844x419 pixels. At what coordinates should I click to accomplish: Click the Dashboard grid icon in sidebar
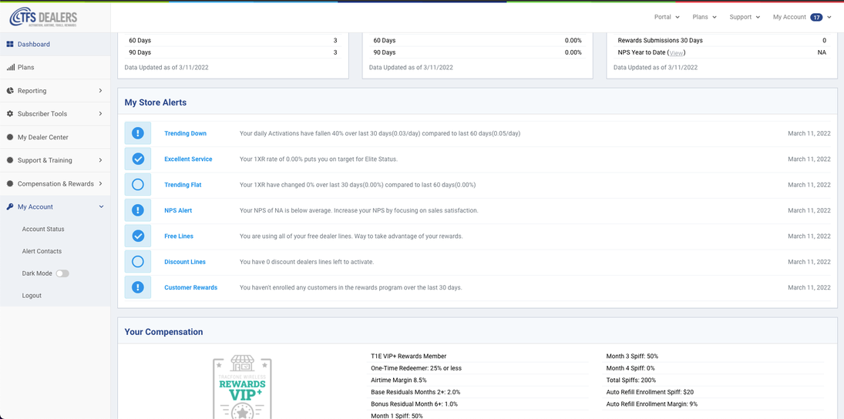click(x=10, y=44)
